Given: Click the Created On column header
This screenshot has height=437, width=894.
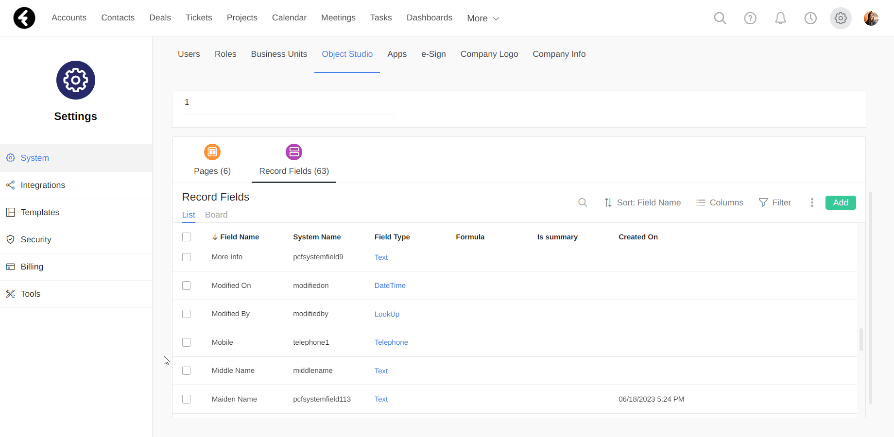Looking at the screenshot, I should [x=638, y=237].
